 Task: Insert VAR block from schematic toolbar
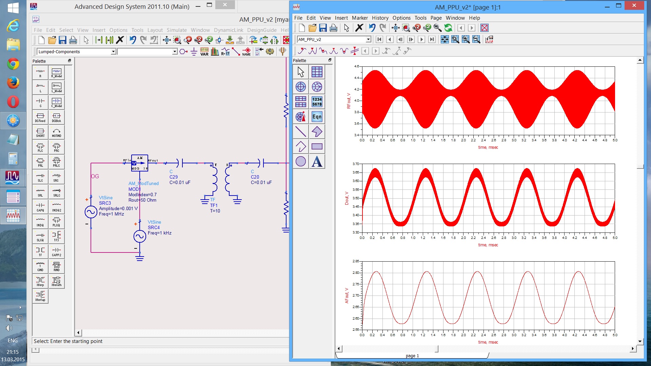click(204, 52)
